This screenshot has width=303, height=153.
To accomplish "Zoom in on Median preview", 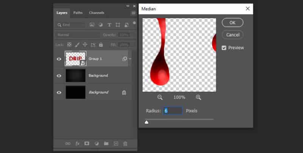I will 198,97.
